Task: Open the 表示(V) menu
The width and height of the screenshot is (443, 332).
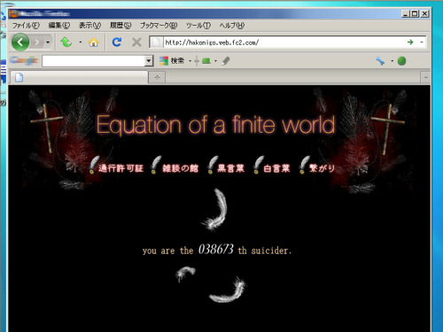Action: point(89,26)
